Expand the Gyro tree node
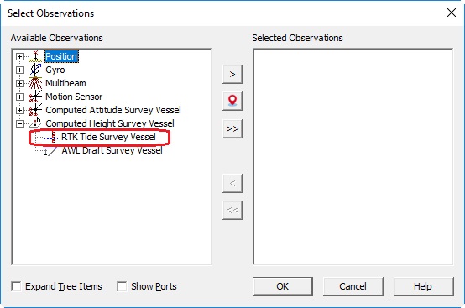The width and height of the screenshot is (465, 308). [19, 70]
